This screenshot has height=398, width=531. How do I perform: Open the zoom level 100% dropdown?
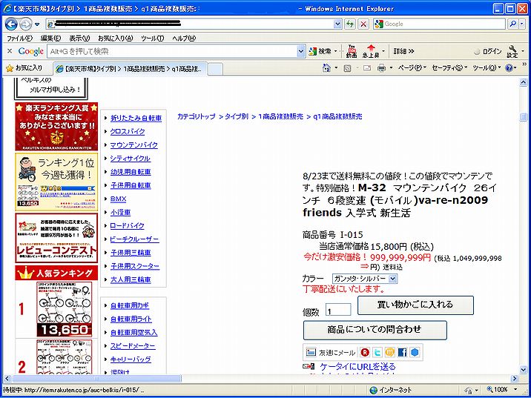517,389
